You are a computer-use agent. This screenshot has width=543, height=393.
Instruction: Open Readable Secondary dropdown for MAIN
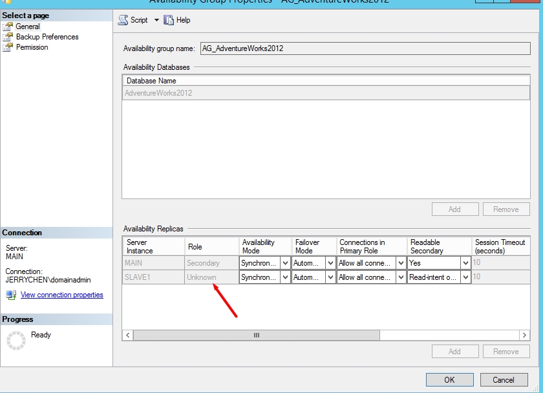[x=465, y=263]
